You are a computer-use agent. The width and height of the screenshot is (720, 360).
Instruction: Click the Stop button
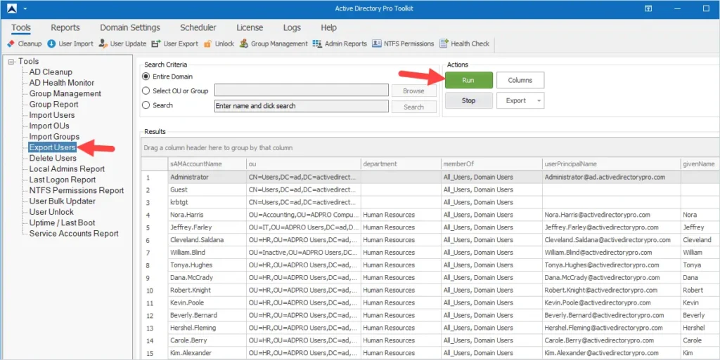(x=468, y=101)
